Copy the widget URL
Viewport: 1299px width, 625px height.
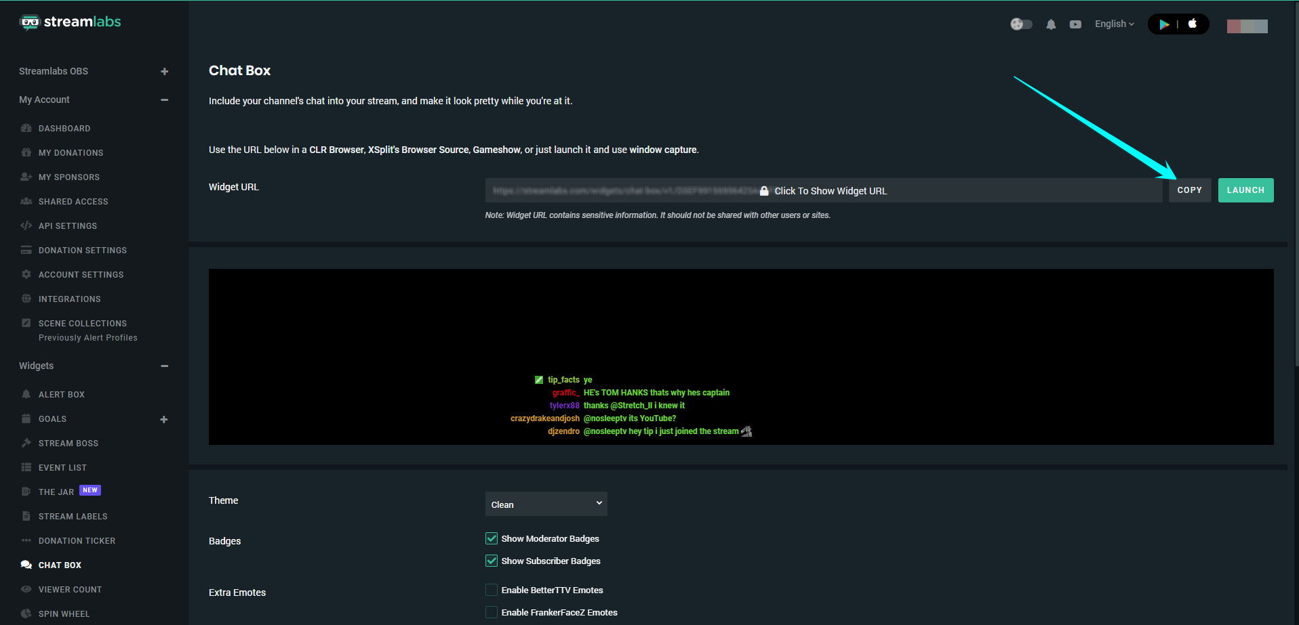coord(1190,190)
